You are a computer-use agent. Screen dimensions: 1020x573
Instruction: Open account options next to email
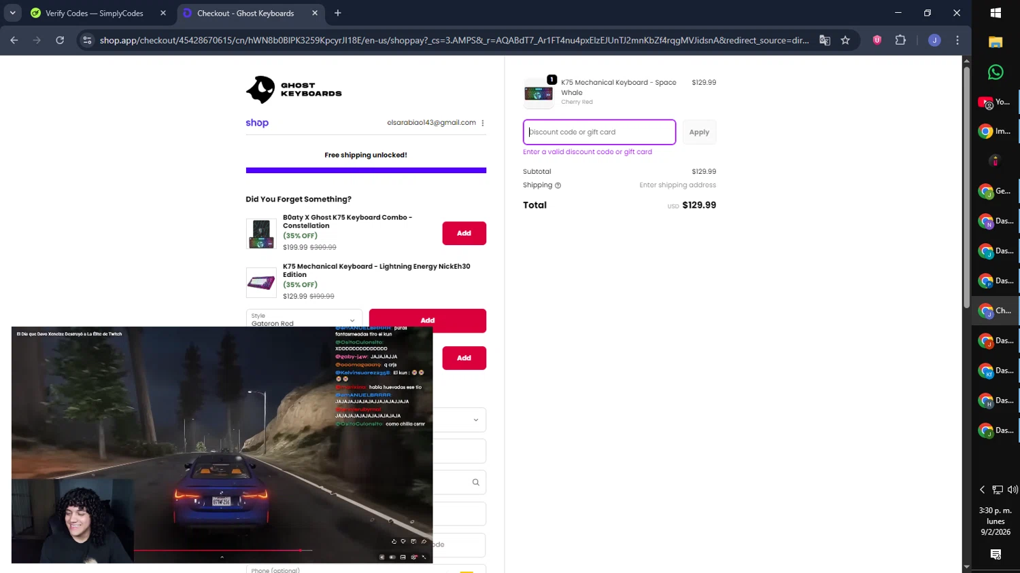tap(483, 123)
